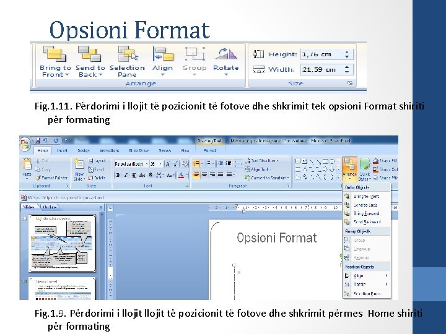Open Selection Pane from the Arrange menu
This screenshot has height=334, width=446.
point(367,294)
